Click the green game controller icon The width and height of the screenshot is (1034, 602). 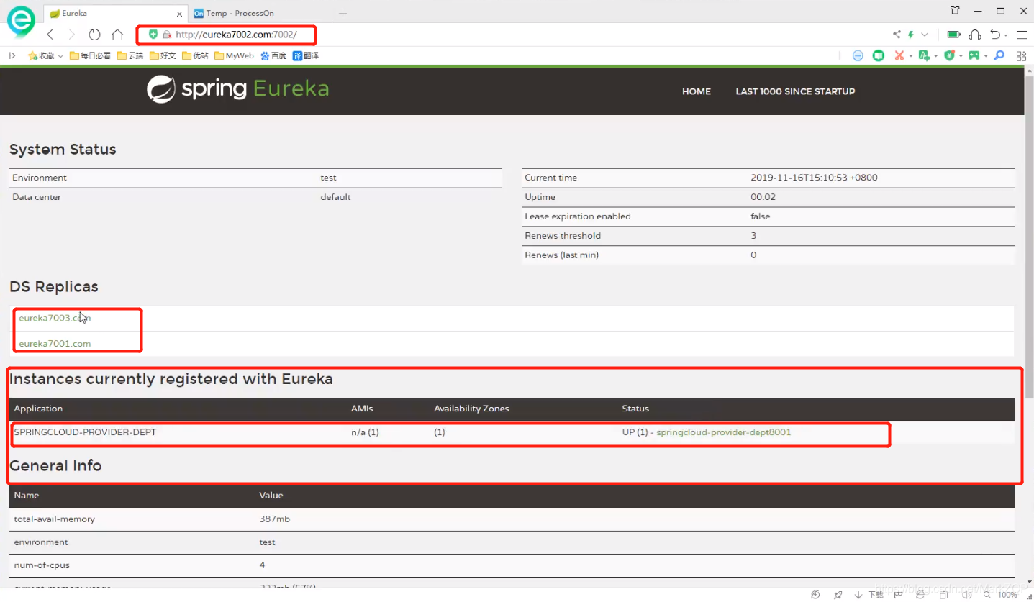click(x=974, y=55)
